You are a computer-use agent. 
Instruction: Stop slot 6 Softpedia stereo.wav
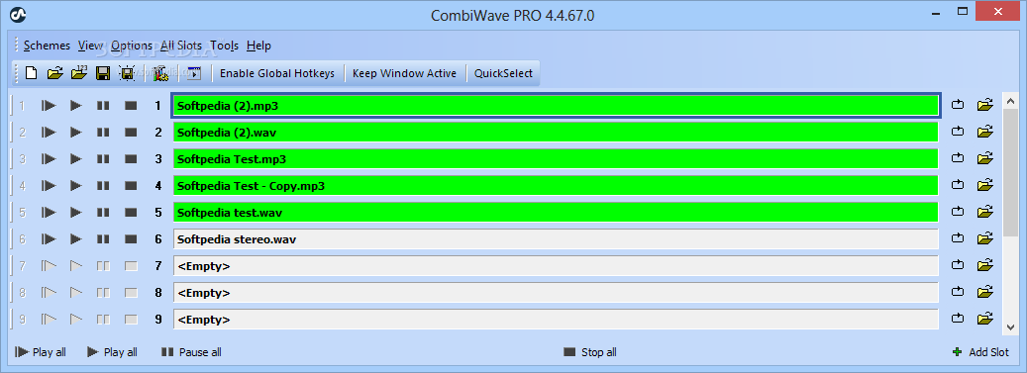tap(131, 239)
